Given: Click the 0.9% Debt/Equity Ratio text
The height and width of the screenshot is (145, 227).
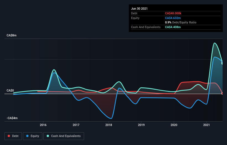Looking at the screenshot, I should pos(181,22).
